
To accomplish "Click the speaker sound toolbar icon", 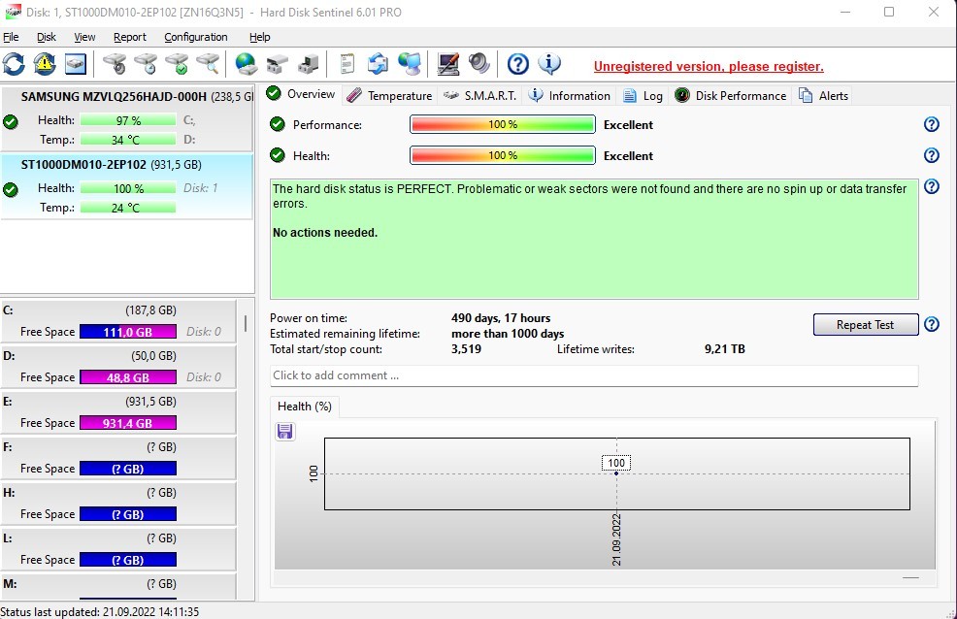I will [x=479, y=64].
